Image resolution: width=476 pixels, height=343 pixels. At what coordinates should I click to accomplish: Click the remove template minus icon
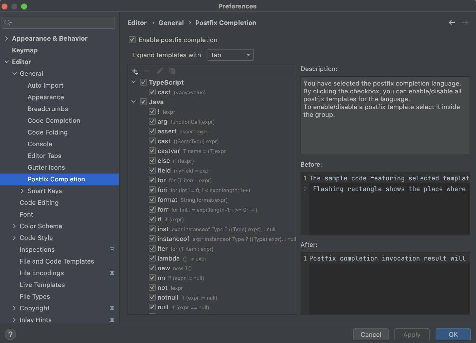click(x=147, y=71)
